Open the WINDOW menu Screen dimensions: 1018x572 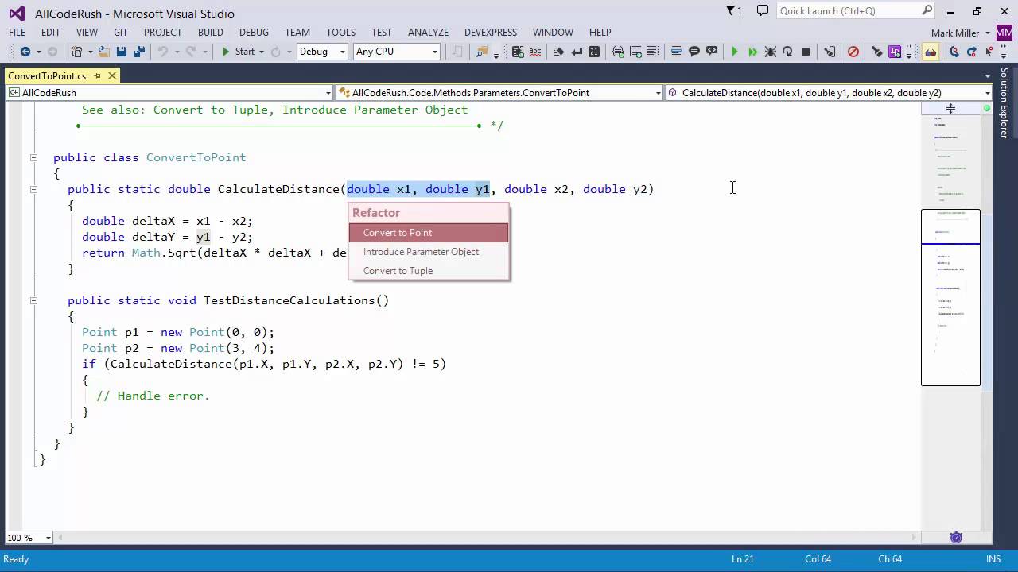[x=553, y=33]
